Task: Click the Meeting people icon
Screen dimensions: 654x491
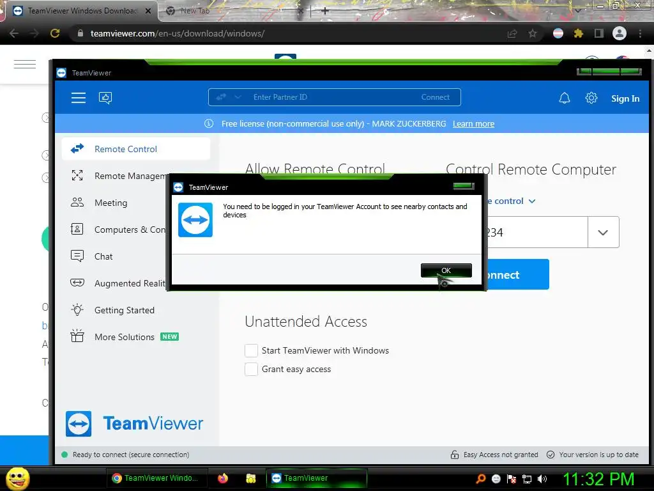Action: point(77,203)
